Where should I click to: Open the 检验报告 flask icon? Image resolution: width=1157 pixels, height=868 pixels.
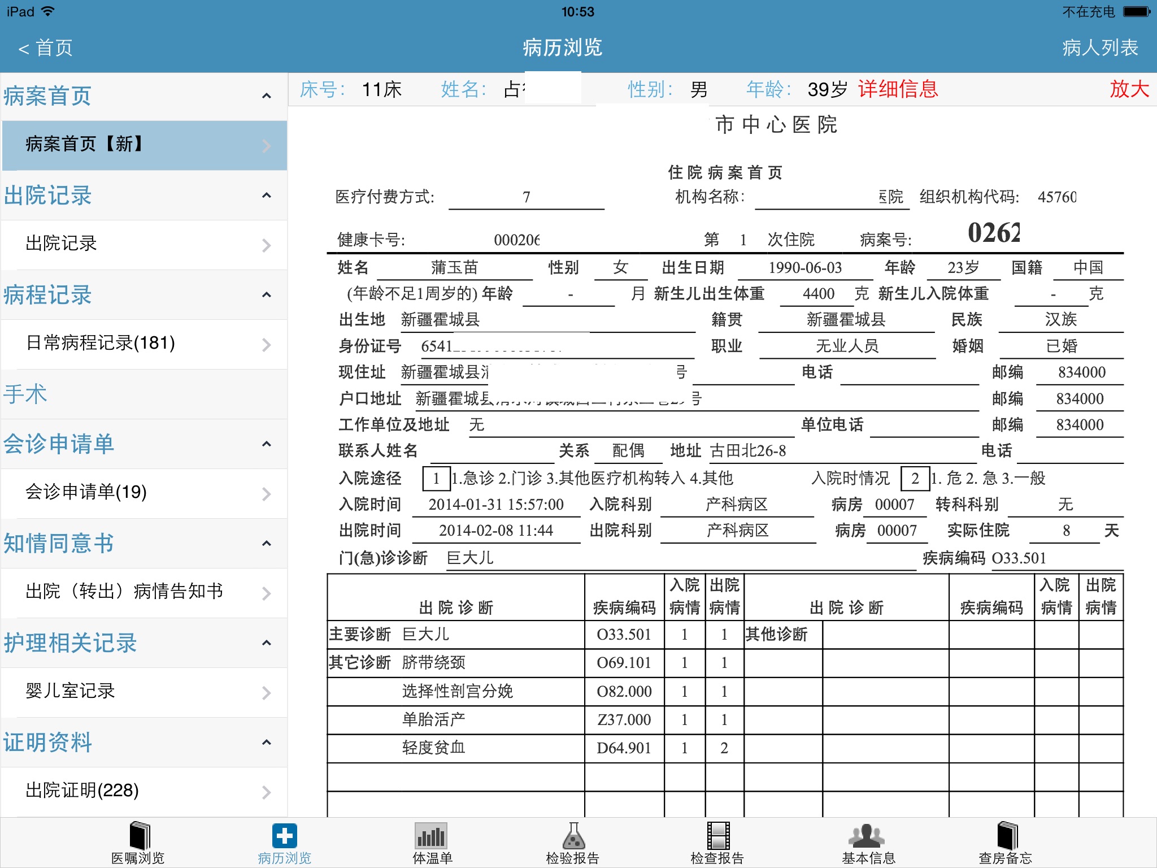click(573, 836)
